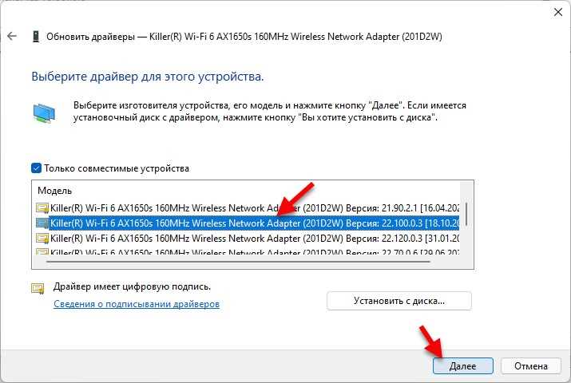This screenshot has height=383, width=571.
Task: Click the horizontal scrollbar of the driver list
Action: [238, 261]
